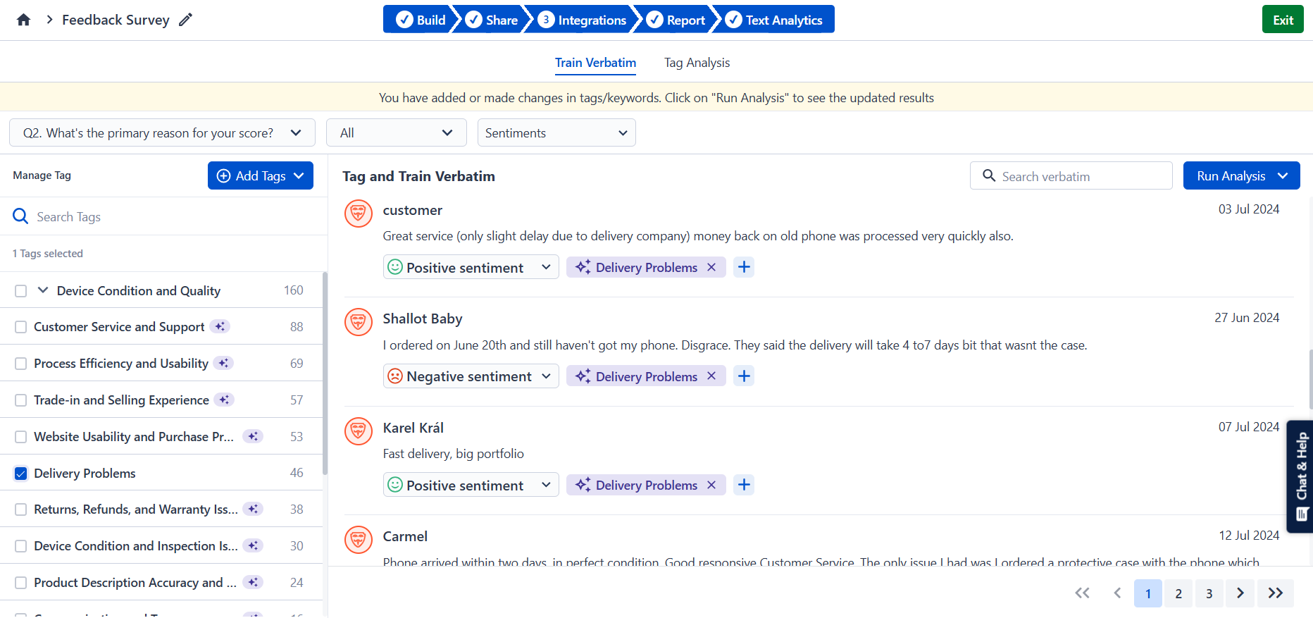Open the Report step
Viewport: 1313px width, 618px height.
[x=676, y=20]
